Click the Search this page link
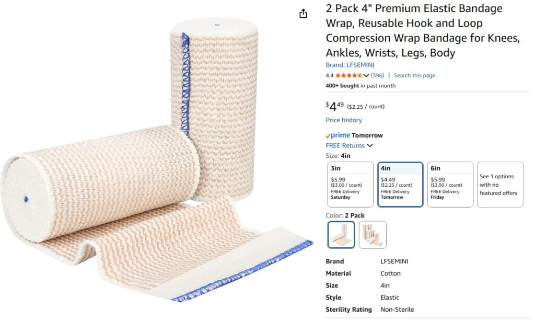 tap(414, 75)
